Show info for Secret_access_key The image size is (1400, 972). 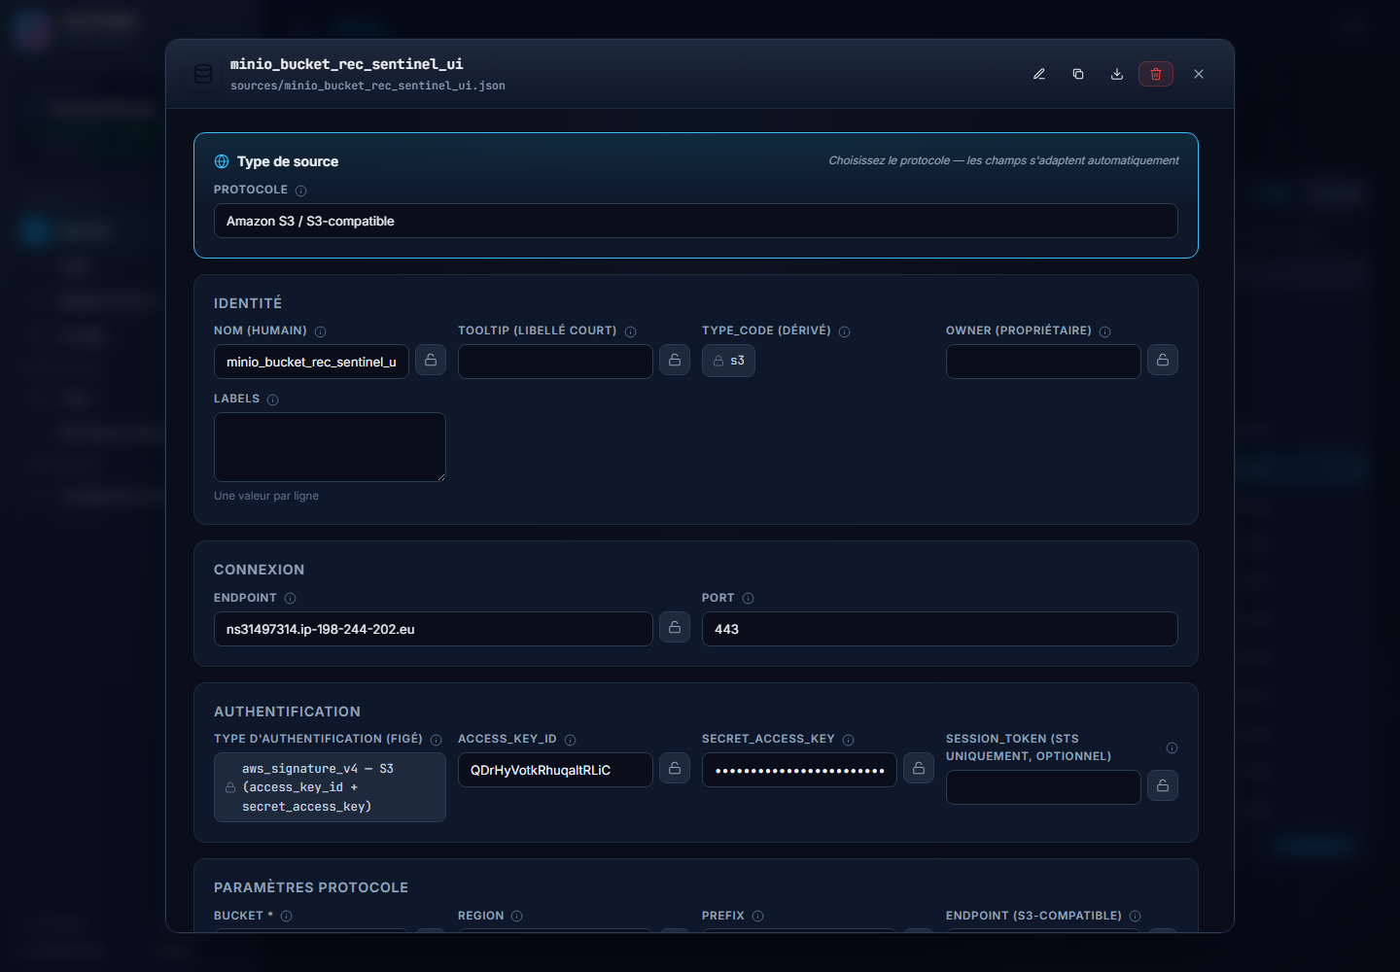pyautogui.click(x=848, y=740)
